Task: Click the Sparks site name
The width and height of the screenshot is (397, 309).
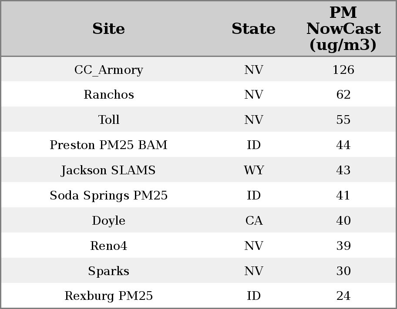Action: (x=108, y=271)
